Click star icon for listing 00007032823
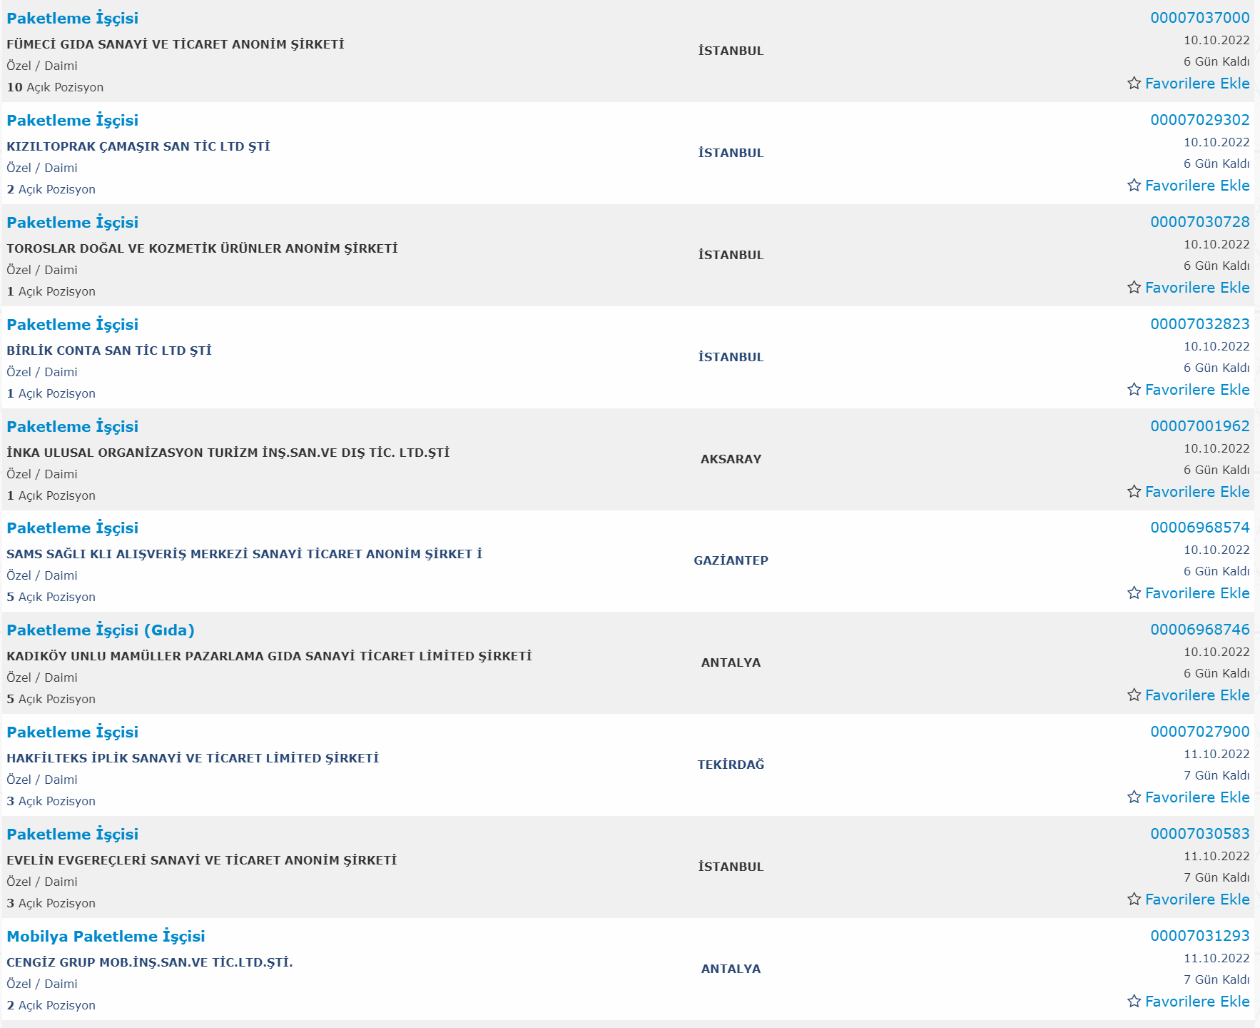The height and width of the screenshot is (1028, 1260). pyautogui.click(x=1134, y=389)
